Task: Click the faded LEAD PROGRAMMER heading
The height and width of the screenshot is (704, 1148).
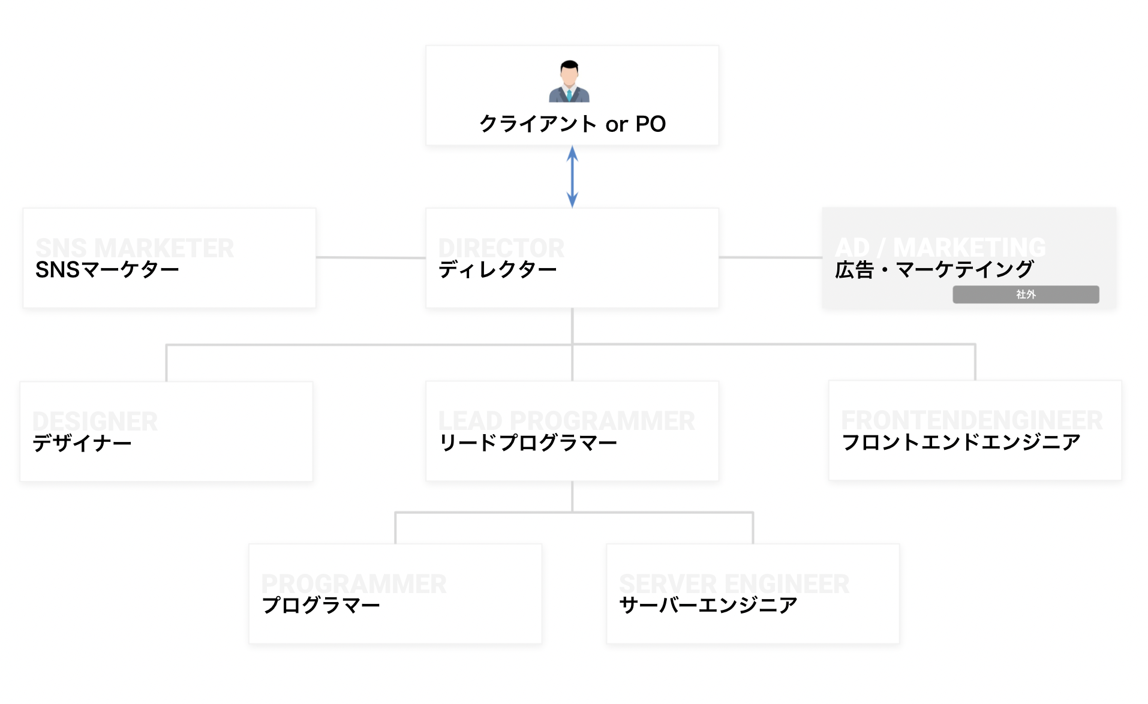Action: [x=567, y=420]
